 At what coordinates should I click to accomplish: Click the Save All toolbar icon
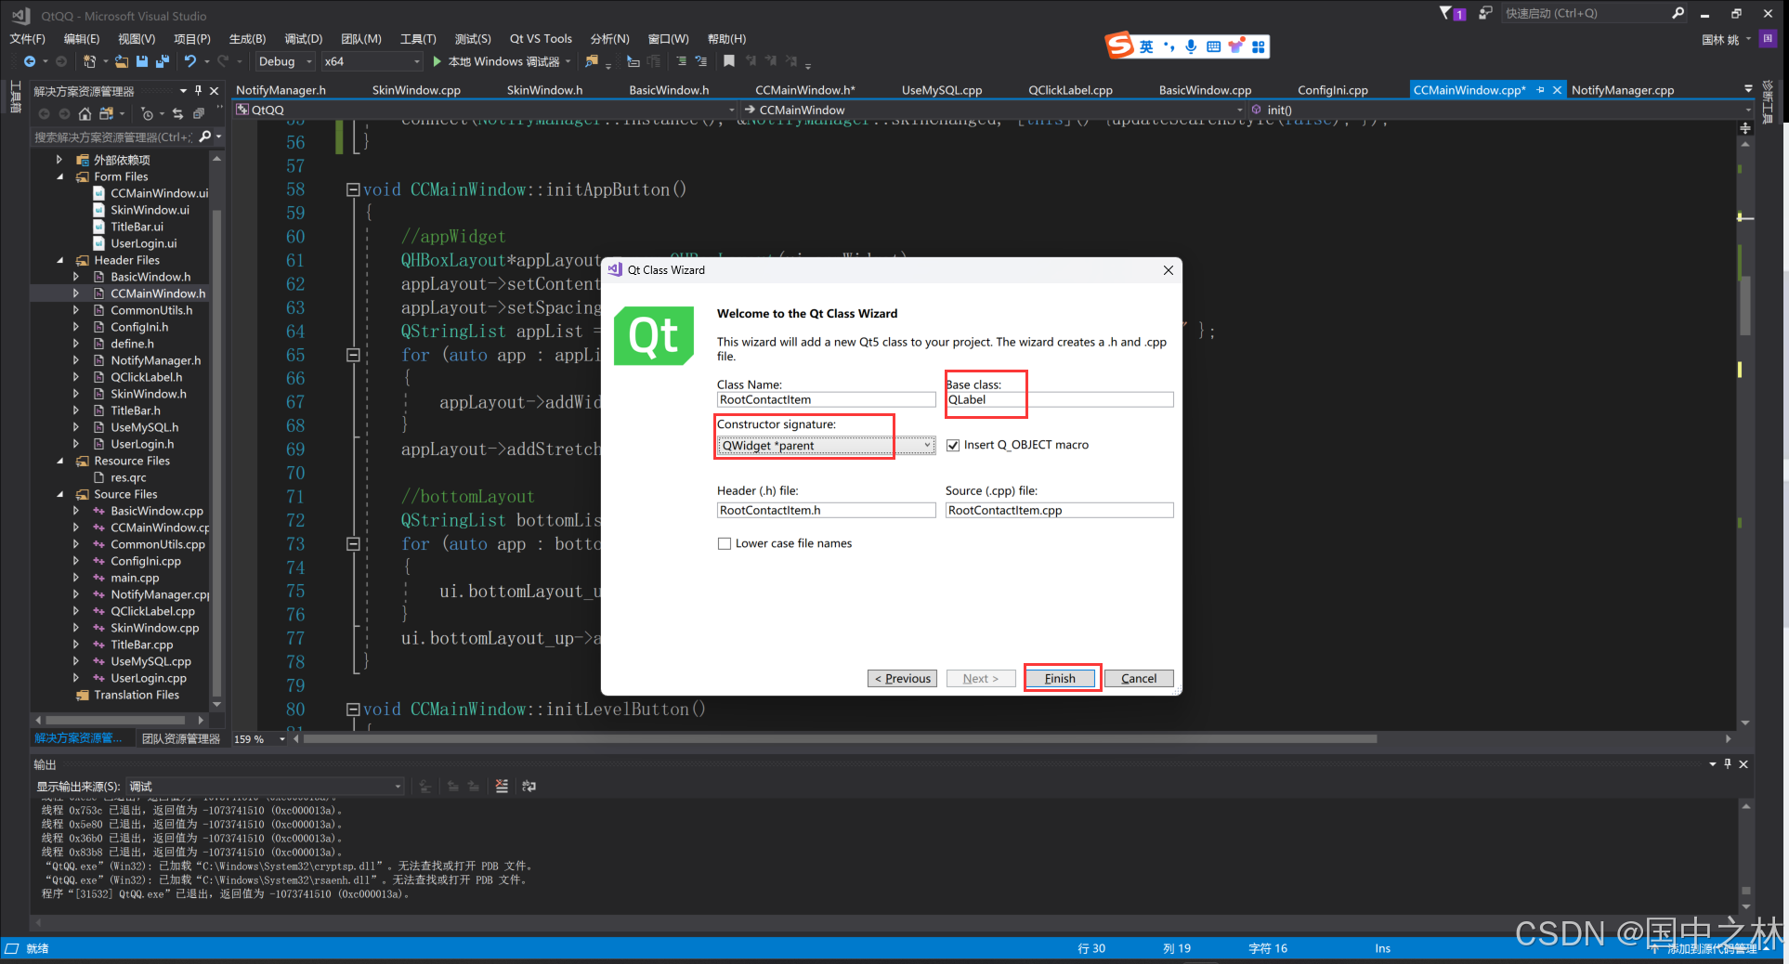162,61
